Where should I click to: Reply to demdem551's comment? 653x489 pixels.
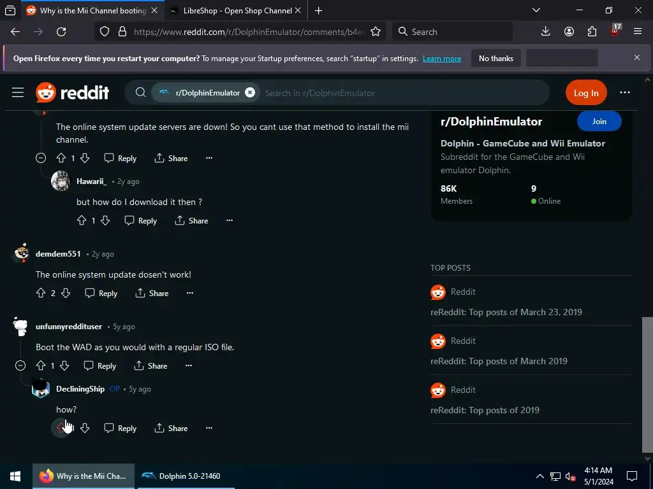pyautogui.click(x=101, y=293)
